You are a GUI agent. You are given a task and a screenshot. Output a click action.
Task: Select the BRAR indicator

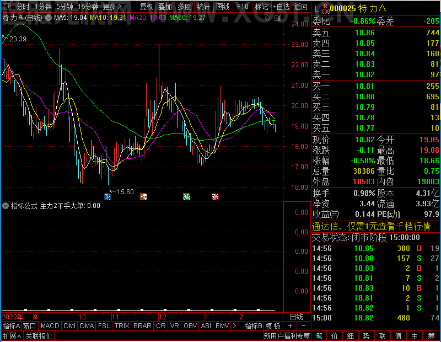click(142, 326)
